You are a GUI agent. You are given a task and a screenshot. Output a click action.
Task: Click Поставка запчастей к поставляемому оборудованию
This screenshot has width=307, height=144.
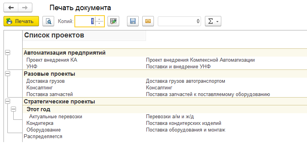[208, 94]
